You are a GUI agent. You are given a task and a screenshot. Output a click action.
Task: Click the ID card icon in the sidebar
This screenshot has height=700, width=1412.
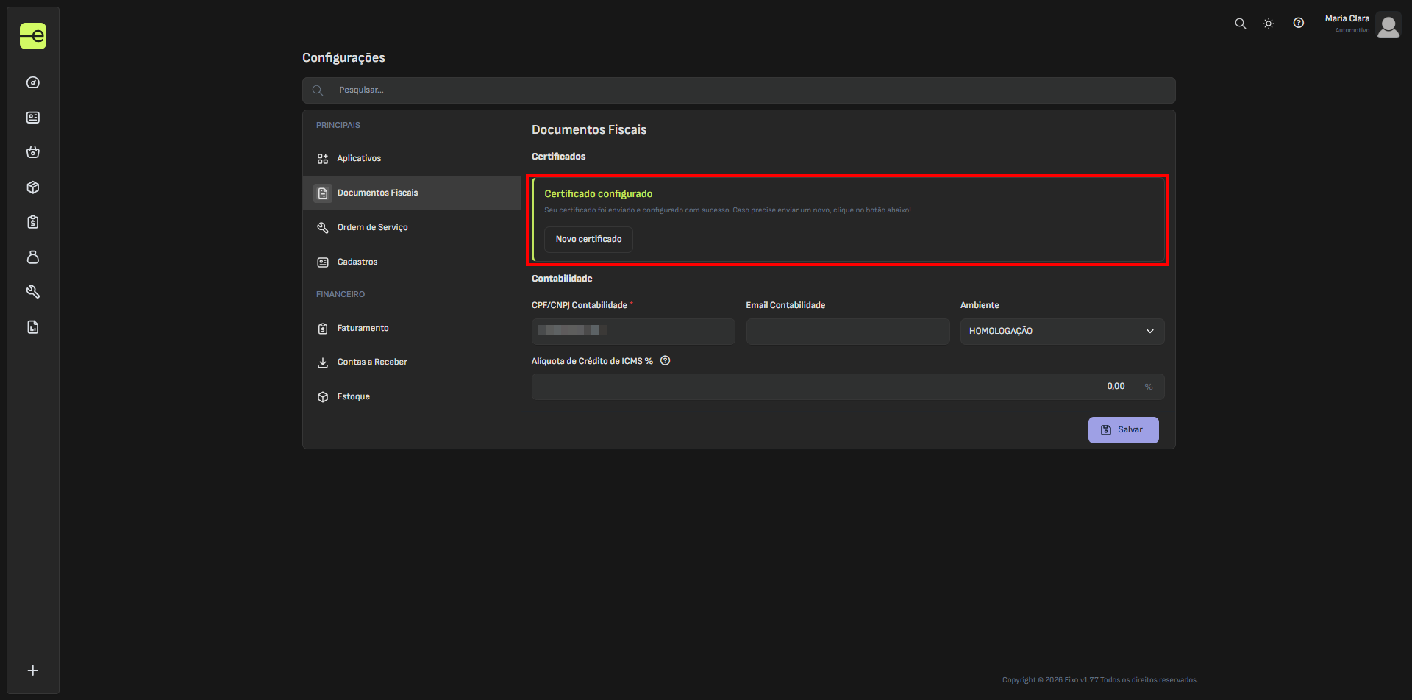click(33, 118)
